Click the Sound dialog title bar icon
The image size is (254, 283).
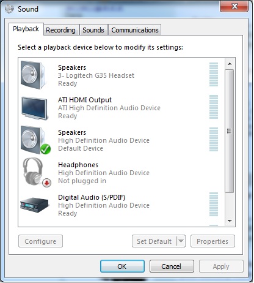9,9
